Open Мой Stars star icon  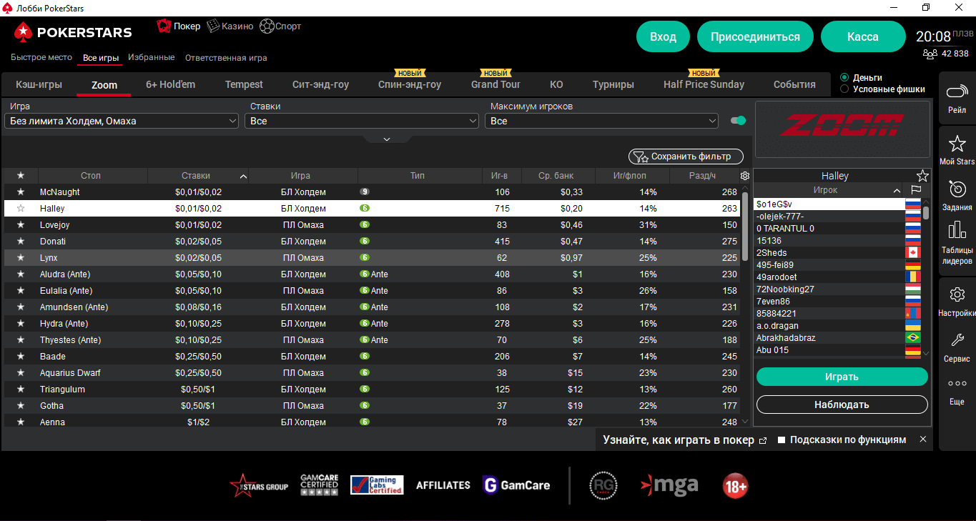[957, 143]
